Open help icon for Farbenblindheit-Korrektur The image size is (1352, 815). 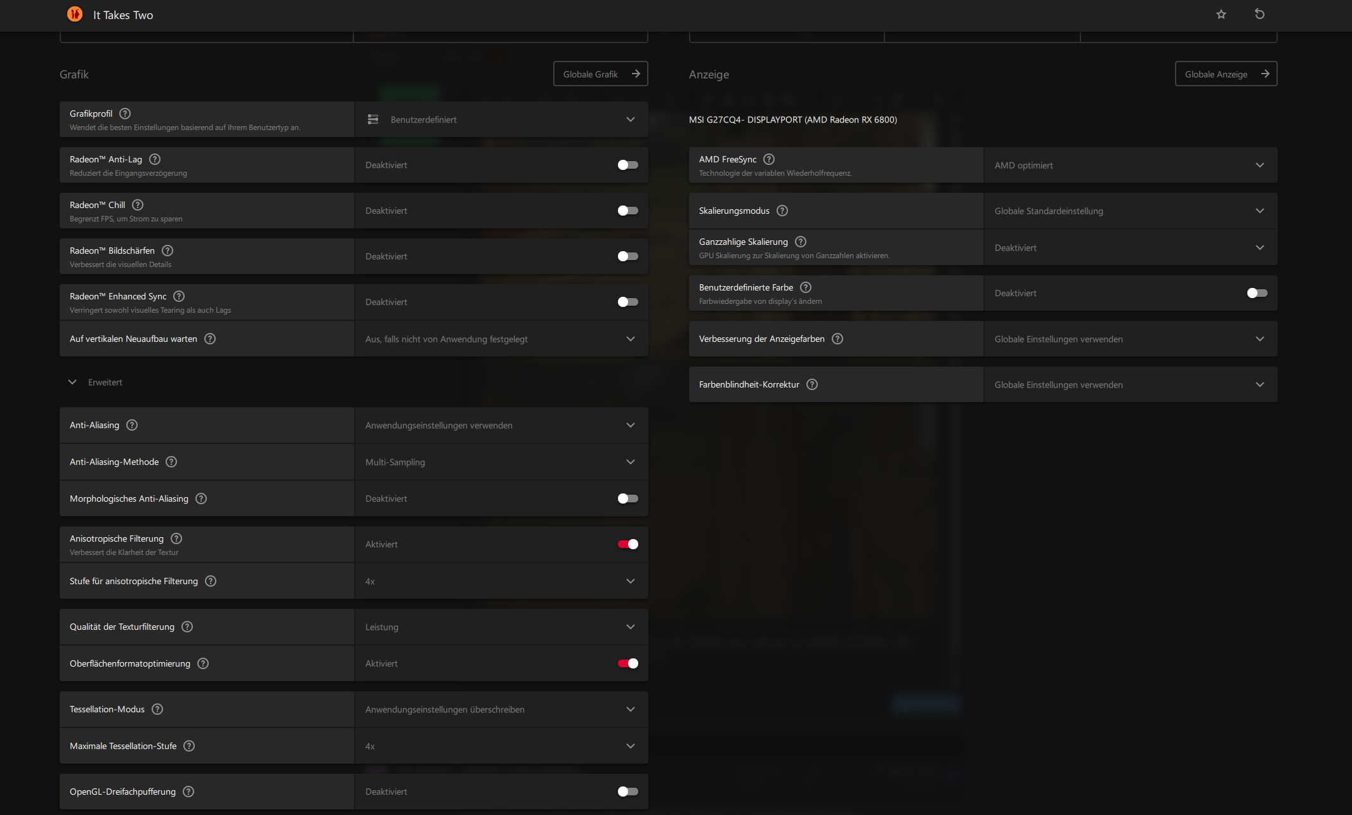click(x=812, y=384)
